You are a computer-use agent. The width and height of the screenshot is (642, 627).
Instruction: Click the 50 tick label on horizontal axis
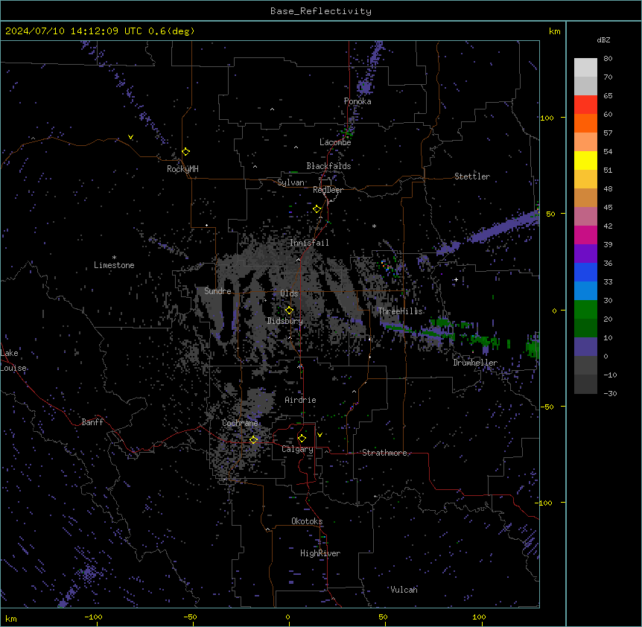(383, 617)
